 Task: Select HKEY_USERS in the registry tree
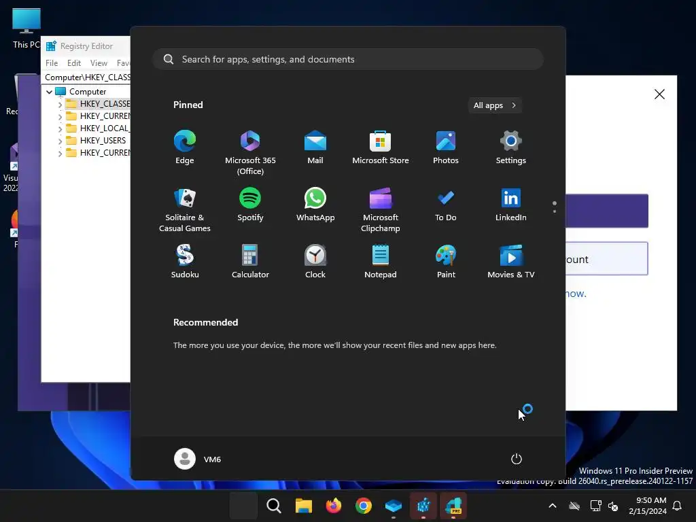[x=103, y=140]
